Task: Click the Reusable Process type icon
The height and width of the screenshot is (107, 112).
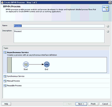Action: [5, 86]
